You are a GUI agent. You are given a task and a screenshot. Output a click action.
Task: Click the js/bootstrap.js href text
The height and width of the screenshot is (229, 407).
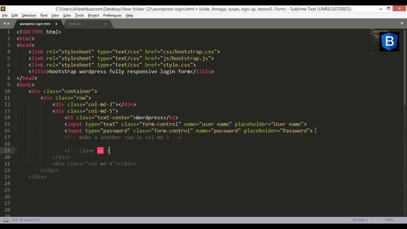click(185, 59)
